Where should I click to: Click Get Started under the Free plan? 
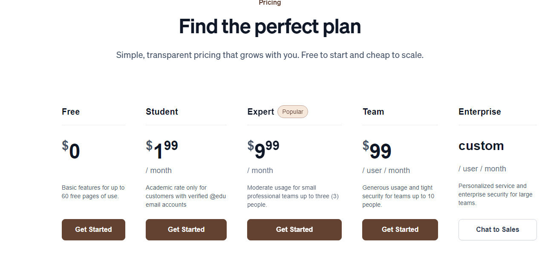coord(93,230)
